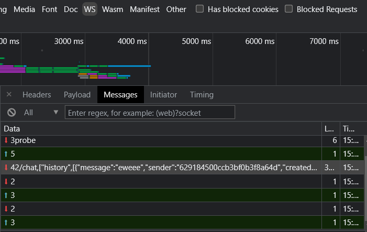The width and height of the screenshot is (367, 232).
Task: Open the Payload tab
Action: [77, 95]
